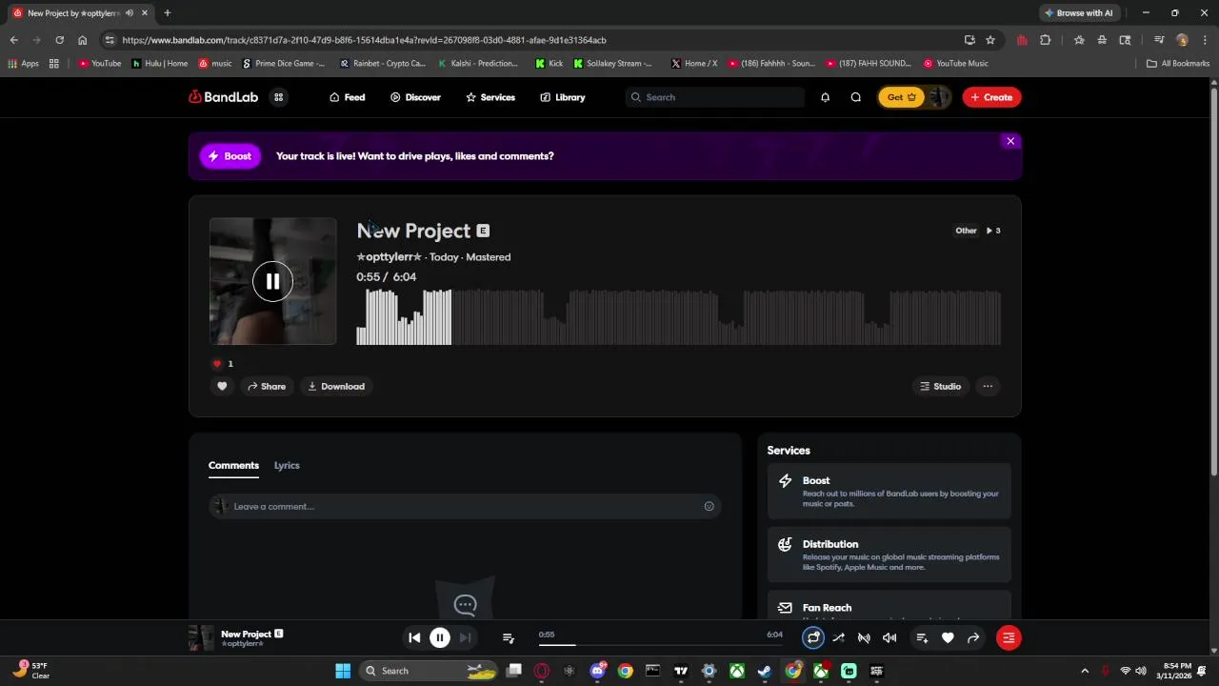Open the Distribution service card

889,555
